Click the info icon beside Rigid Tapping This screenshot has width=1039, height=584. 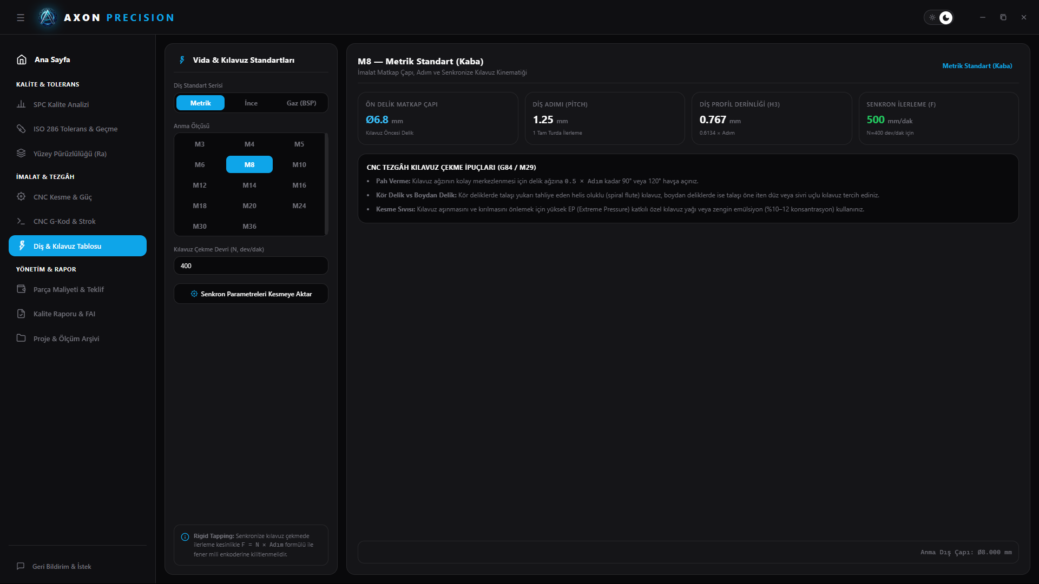[185, 537]
